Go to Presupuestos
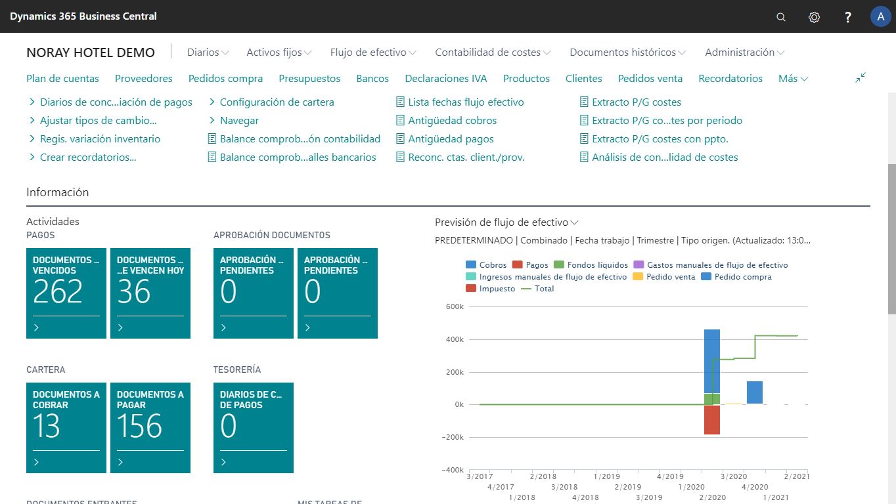Screen dimensions: 896x504 [309, 79]
